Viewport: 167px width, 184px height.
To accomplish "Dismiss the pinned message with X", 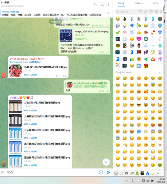I will point(109,13).
